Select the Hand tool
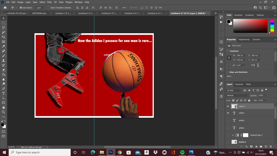This screenshot has height=156, width=277. point(4,107)
